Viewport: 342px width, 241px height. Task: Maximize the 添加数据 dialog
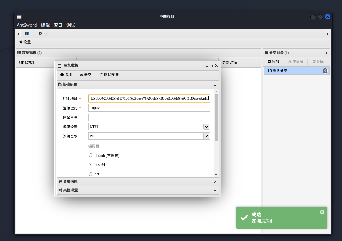click(211, 66)
